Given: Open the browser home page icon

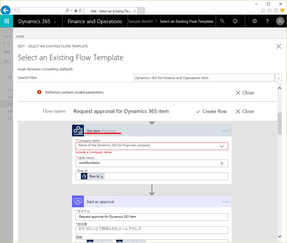Looking at the screenshot, I should (x=263, y=10).
